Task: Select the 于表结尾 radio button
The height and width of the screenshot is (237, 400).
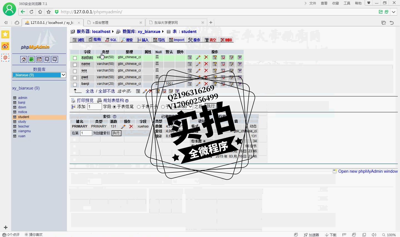Action: click(x=114, y=107)
